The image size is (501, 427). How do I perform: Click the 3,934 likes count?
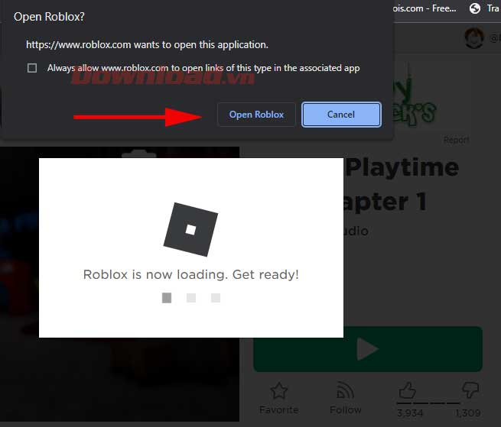(x=410, y=413)
